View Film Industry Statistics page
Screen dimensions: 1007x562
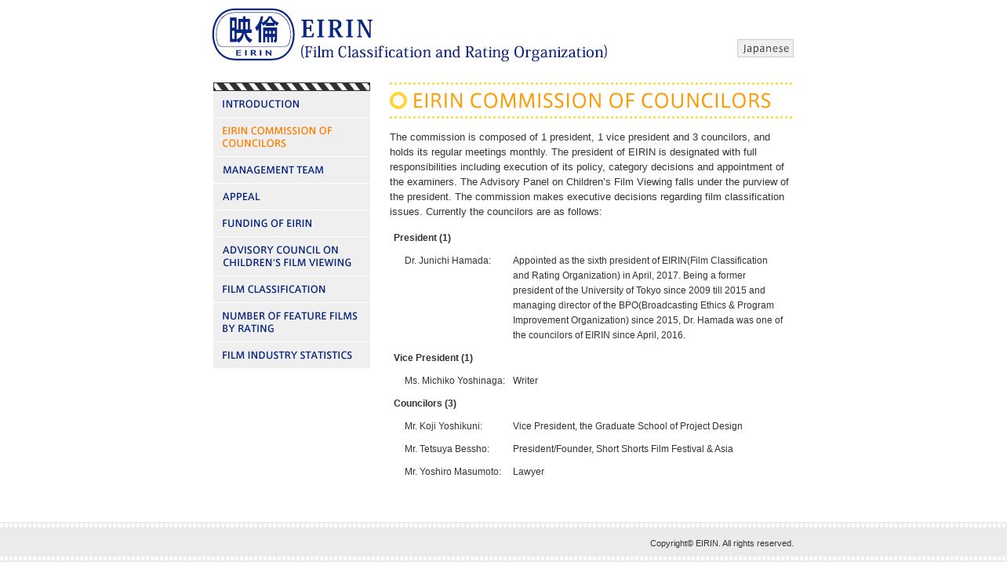(x=292, y=356)
